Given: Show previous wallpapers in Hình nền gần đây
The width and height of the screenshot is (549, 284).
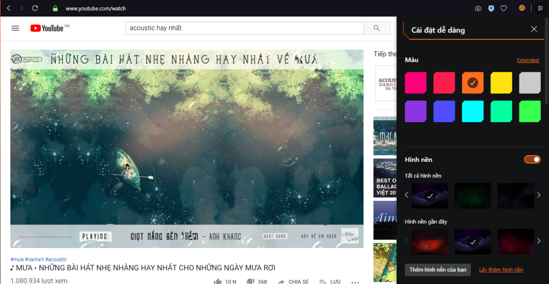Looking at the screenshot, I should pyautogui.click(x=406, y=241).
